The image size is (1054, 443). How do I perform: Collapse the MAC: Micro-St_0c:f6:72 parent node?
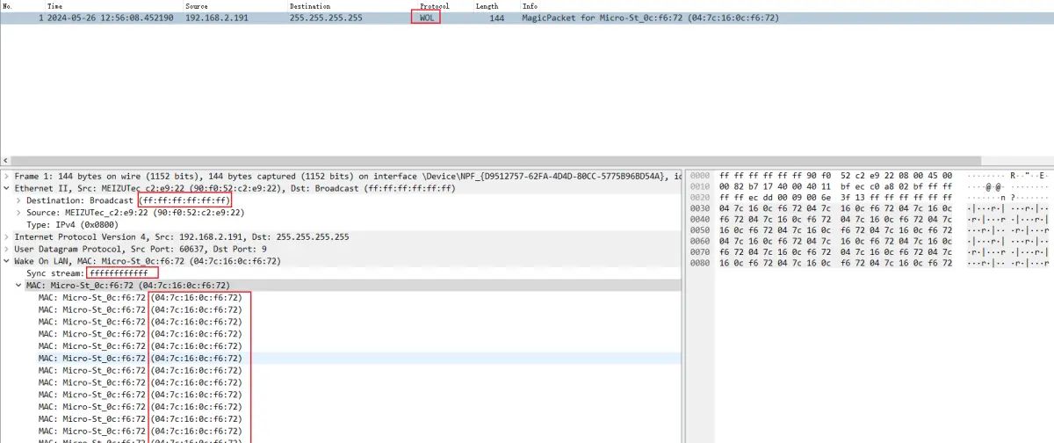click(19, 286)
